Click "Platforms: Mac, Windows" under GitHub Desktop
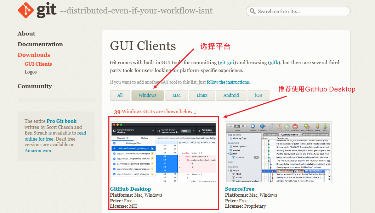The image size is (375, 213). (136, 195)
